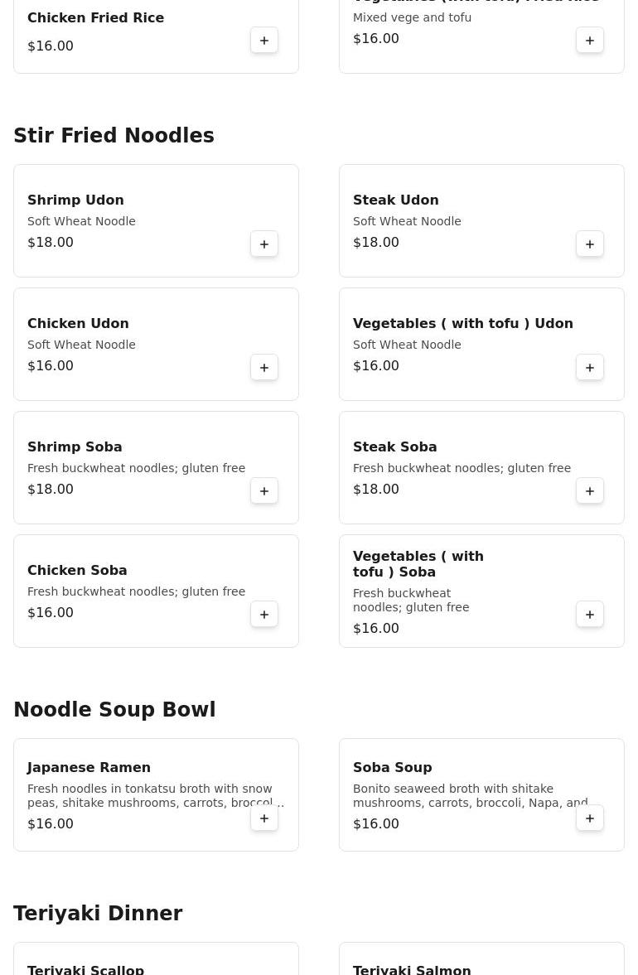Add Japanese Ramen with plus button
This screenshot has width=638, height=975.
point(264,818)
